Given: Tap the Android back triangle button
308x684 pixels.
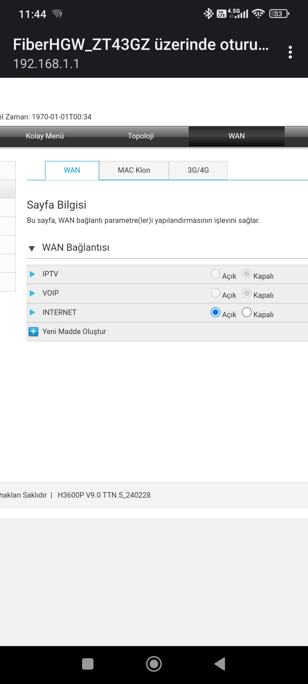Looking at the screenshot, I should (x=220, y=664).
